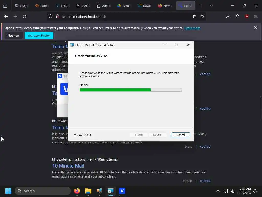Open options dots next to google source

pyautogui.click(x=196, y=181)
